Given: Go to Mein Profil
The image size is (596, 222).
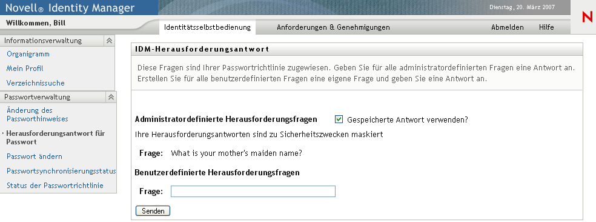Looking at the screenshot, I should click(x=25, y=69).
